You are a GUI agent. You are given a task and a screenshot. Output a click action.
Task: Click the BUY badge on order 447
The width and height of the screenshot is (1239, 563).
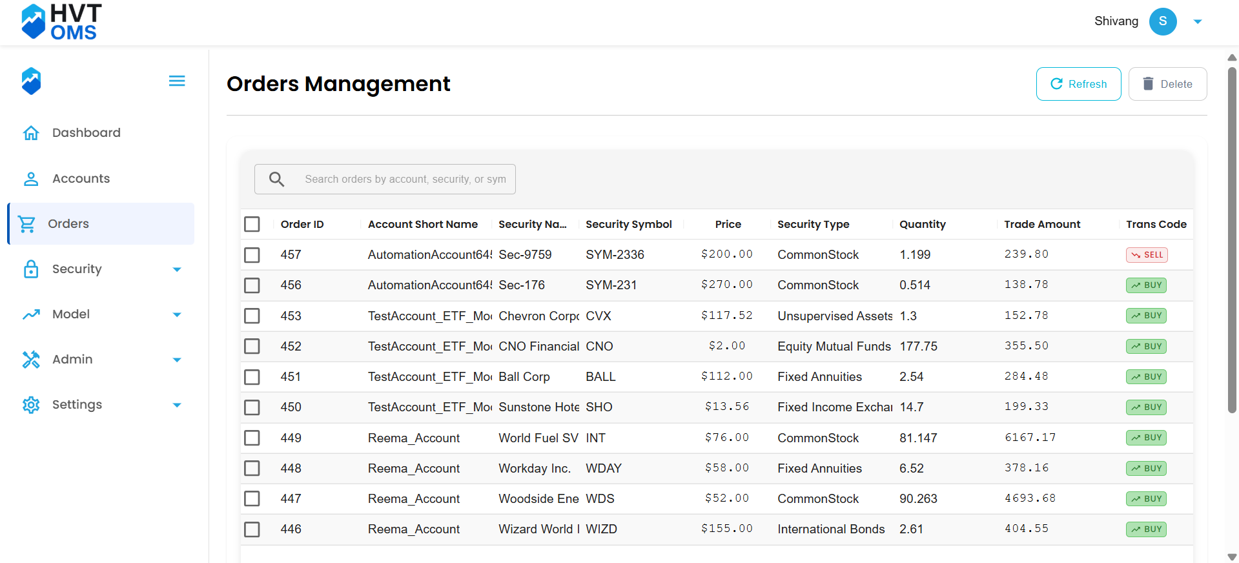click(1146, 499)
